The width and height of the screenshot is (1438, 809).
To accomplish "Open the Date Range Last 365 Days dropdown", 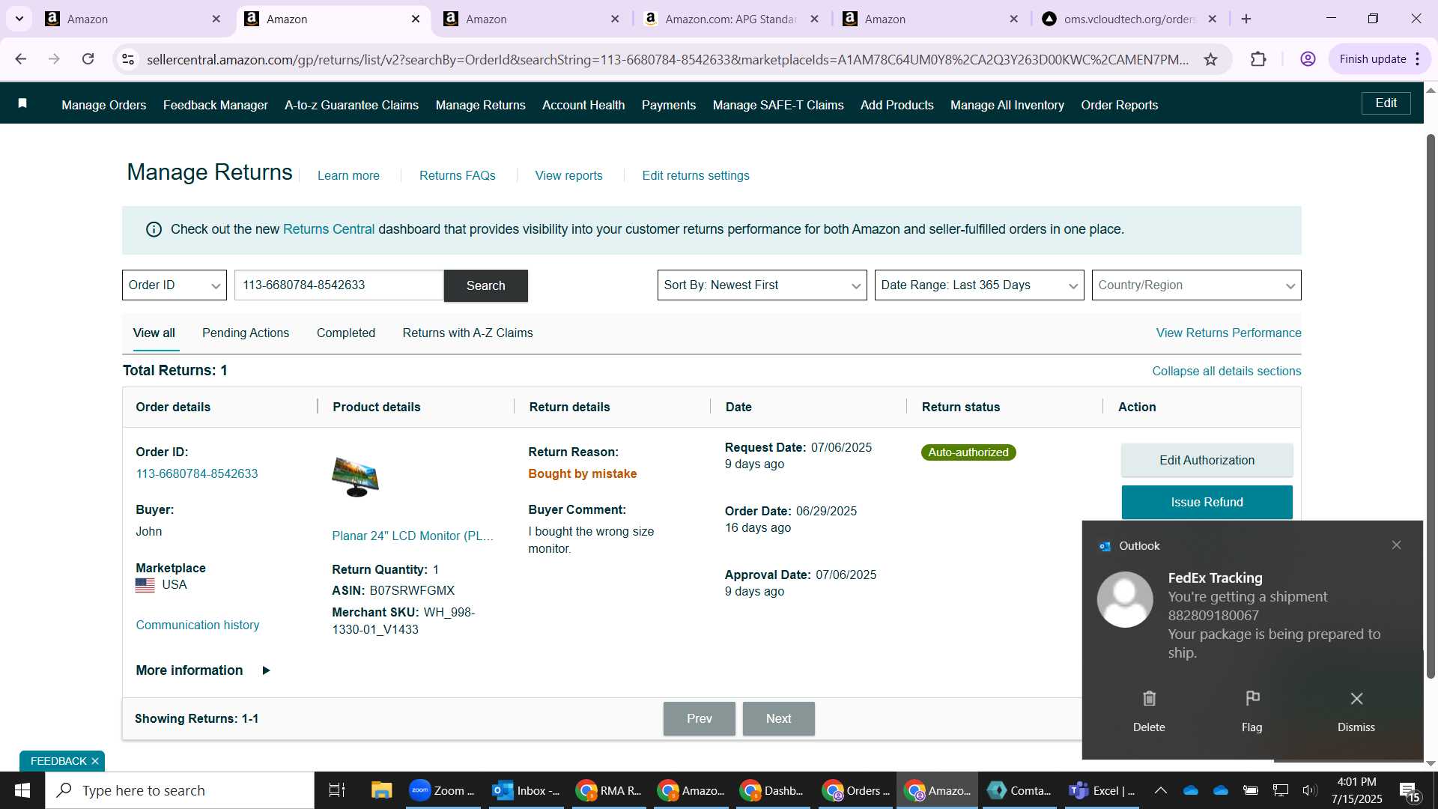I will coord(979,285).
